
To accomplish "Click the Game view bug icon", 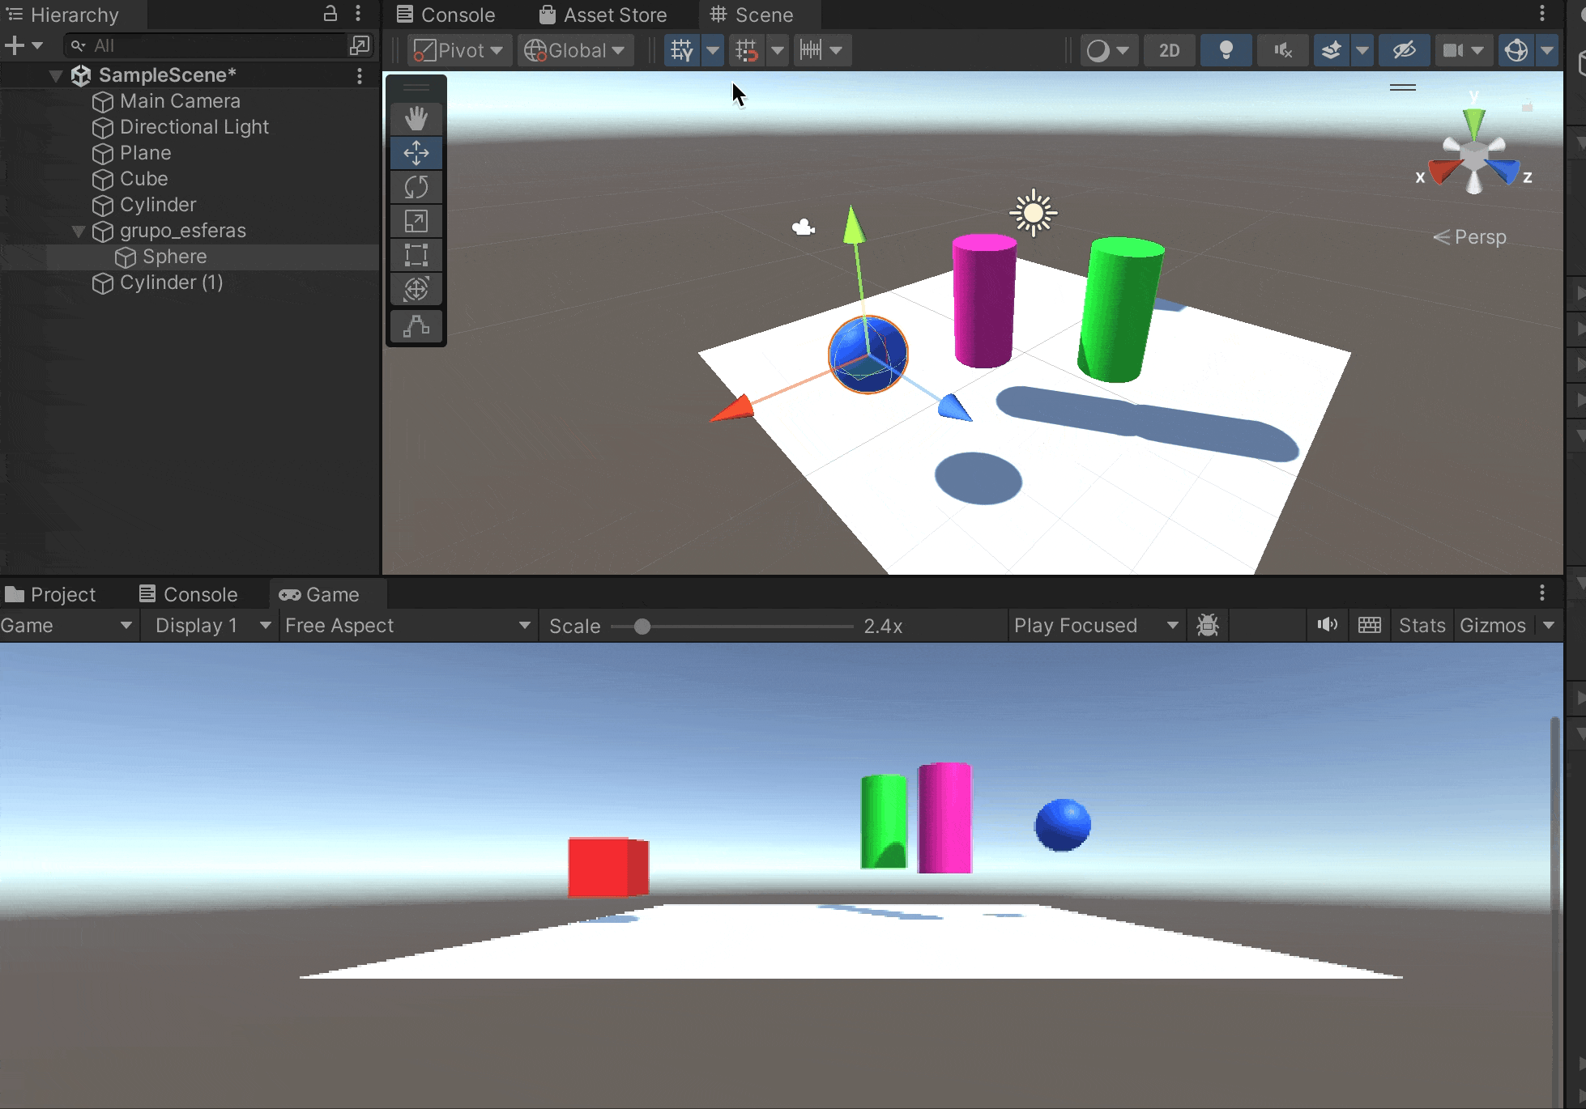I will (x=1208, y=625).
